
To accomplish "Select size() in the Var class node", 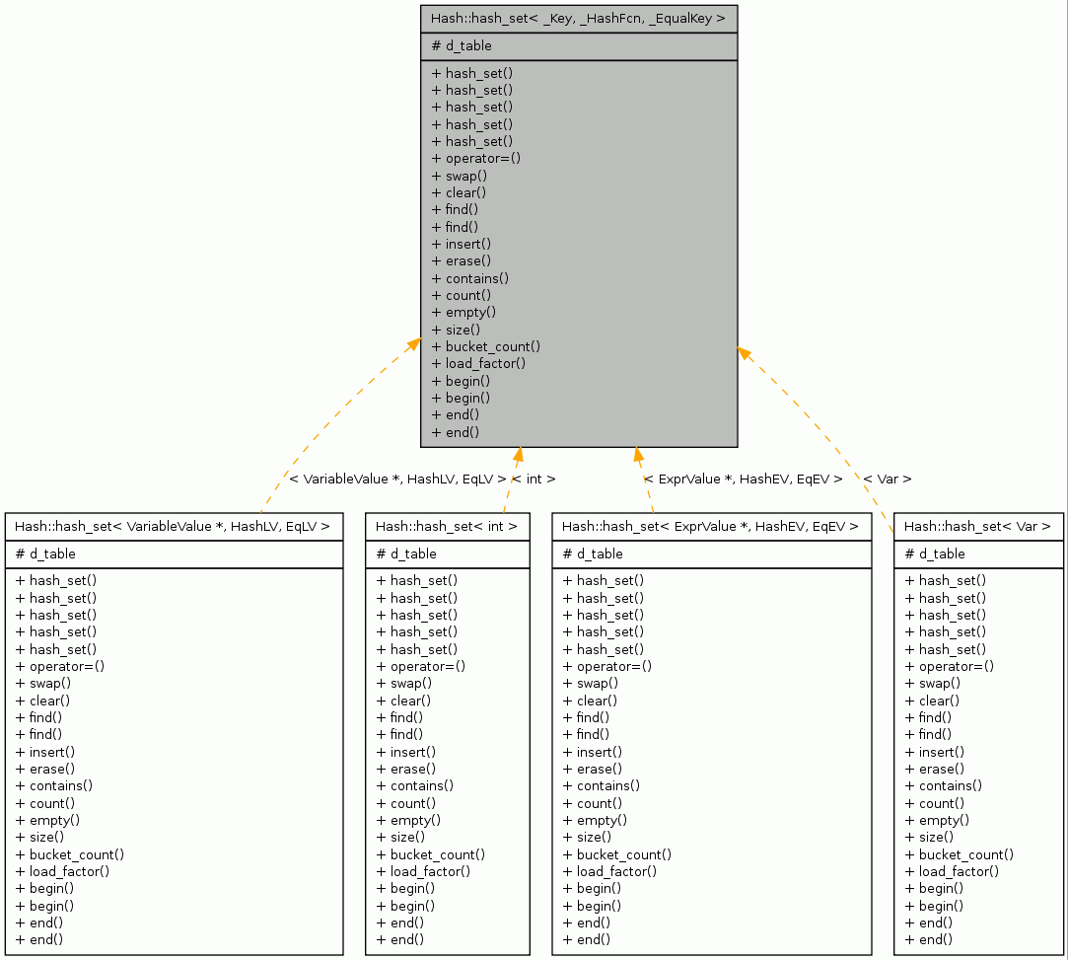I will [x=931, y=837].
